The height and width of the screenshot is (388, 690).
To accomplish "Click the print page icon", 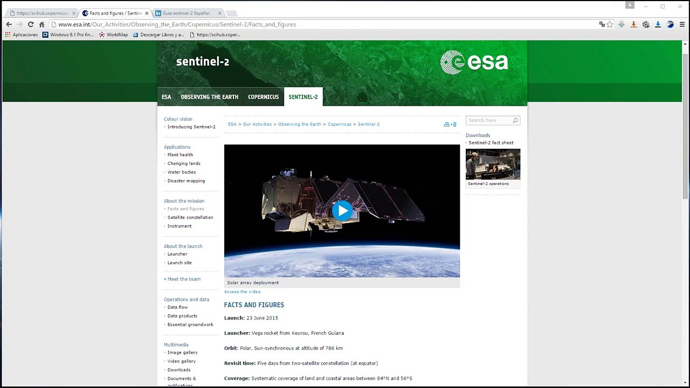I will (446, 124).
